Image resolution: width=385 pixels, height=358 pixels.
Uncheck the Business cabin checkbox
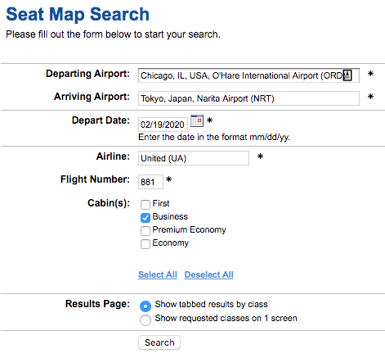tap(145, 217)
